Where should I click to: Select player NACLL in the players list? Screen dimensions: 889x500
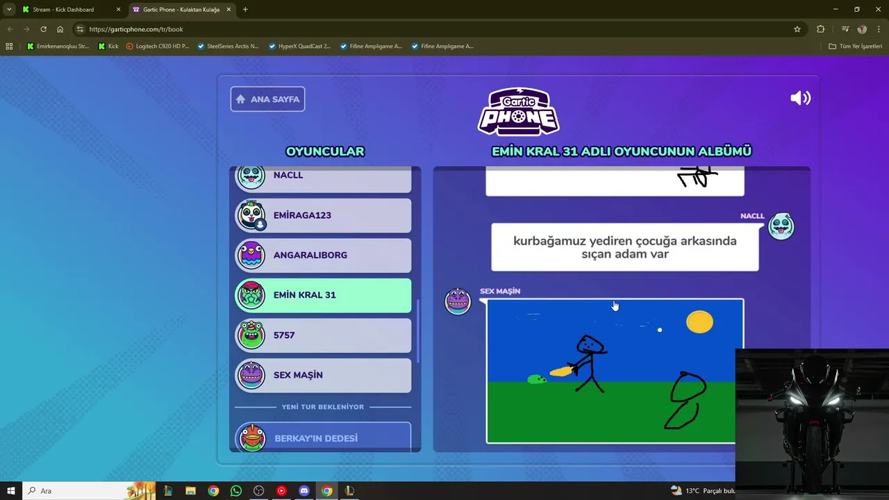pos(323,178)
